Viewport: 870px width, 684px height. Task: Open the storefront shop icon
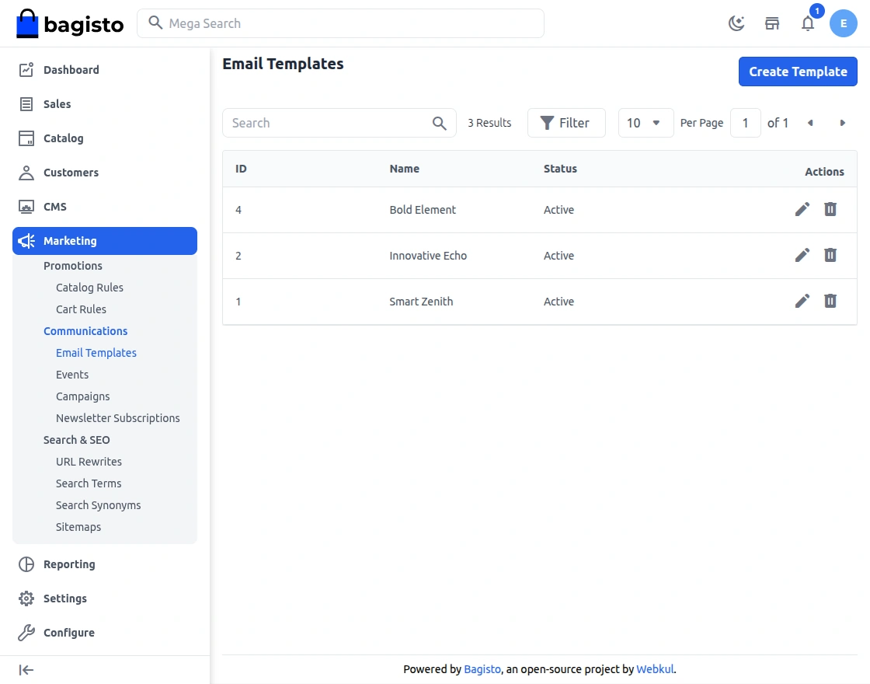772,23
